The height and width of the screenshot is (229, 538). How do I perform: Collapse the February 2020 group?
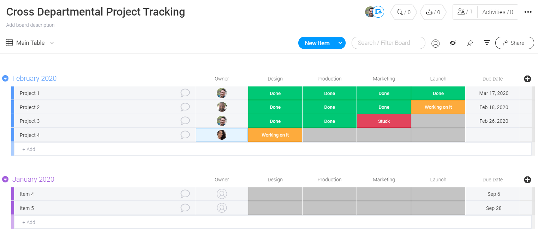[x=5, y=78]
